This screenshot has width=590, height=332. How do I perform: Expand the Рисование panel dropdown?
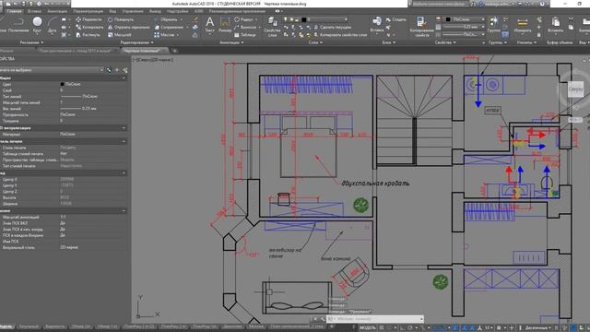click(x=31, y=42)
